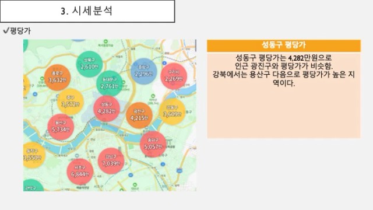Click the 구리시 2,269만 red bubble
373x210 pixels.
174,76
